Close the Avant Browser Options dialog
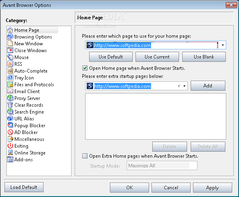Viewport: 239px width, 197px height. pyautogui.click(x=231, y=5)
